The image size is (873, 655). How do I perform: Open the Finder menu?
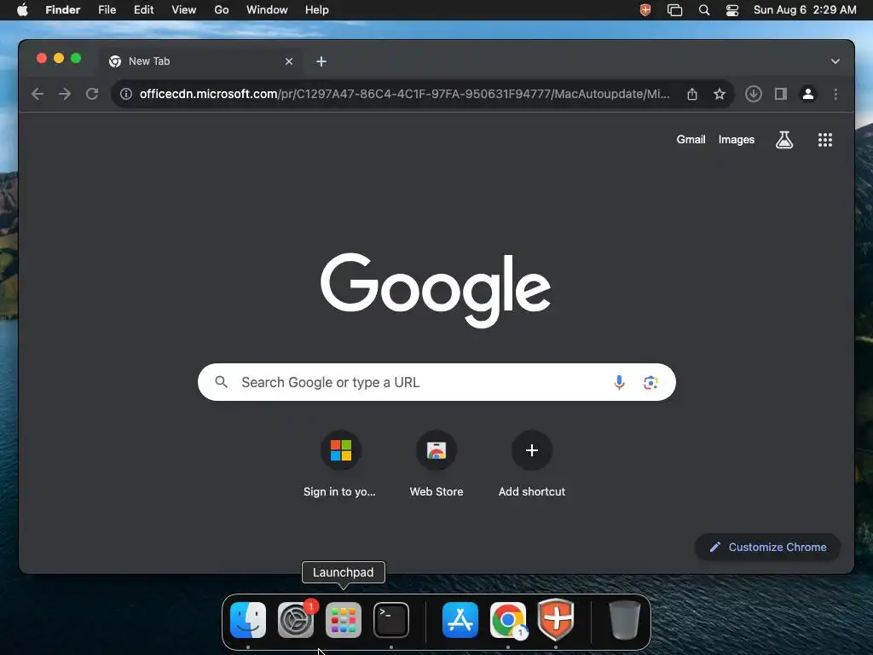[x=62, y=10]
